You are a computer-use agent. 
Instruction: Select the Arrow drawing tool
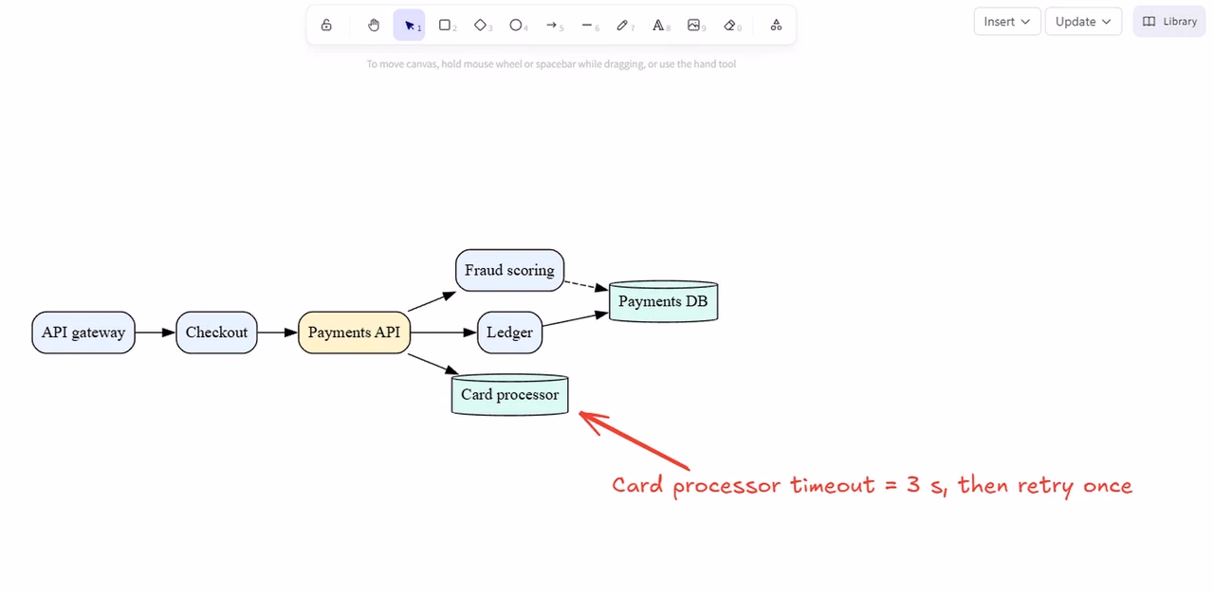click(552, 25)
